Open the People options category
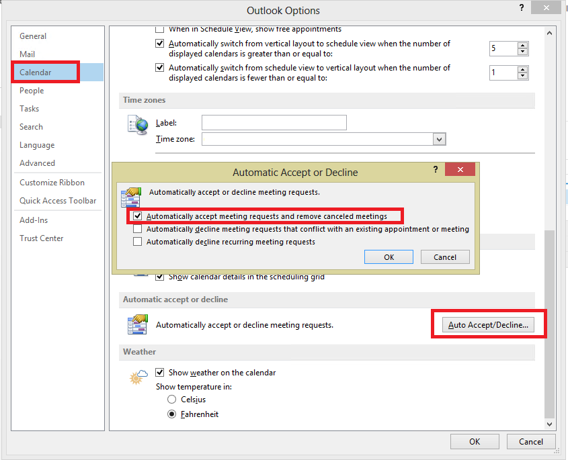The width and height of the screenshot is (568, 460). coord(32,91)
